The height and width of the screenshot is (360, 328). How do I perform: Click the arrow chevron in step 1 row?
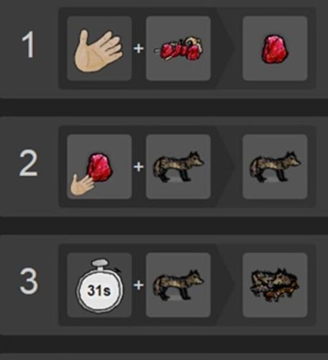click(x=226, y=48)
